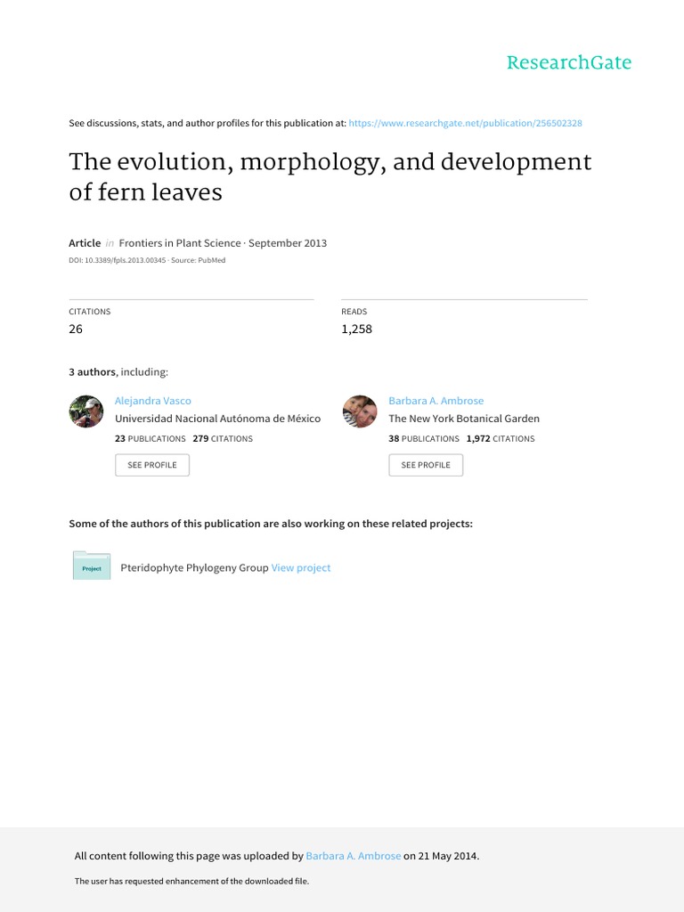Follow the View project link
Screen dimensions: 684x912
pos(301,567)
